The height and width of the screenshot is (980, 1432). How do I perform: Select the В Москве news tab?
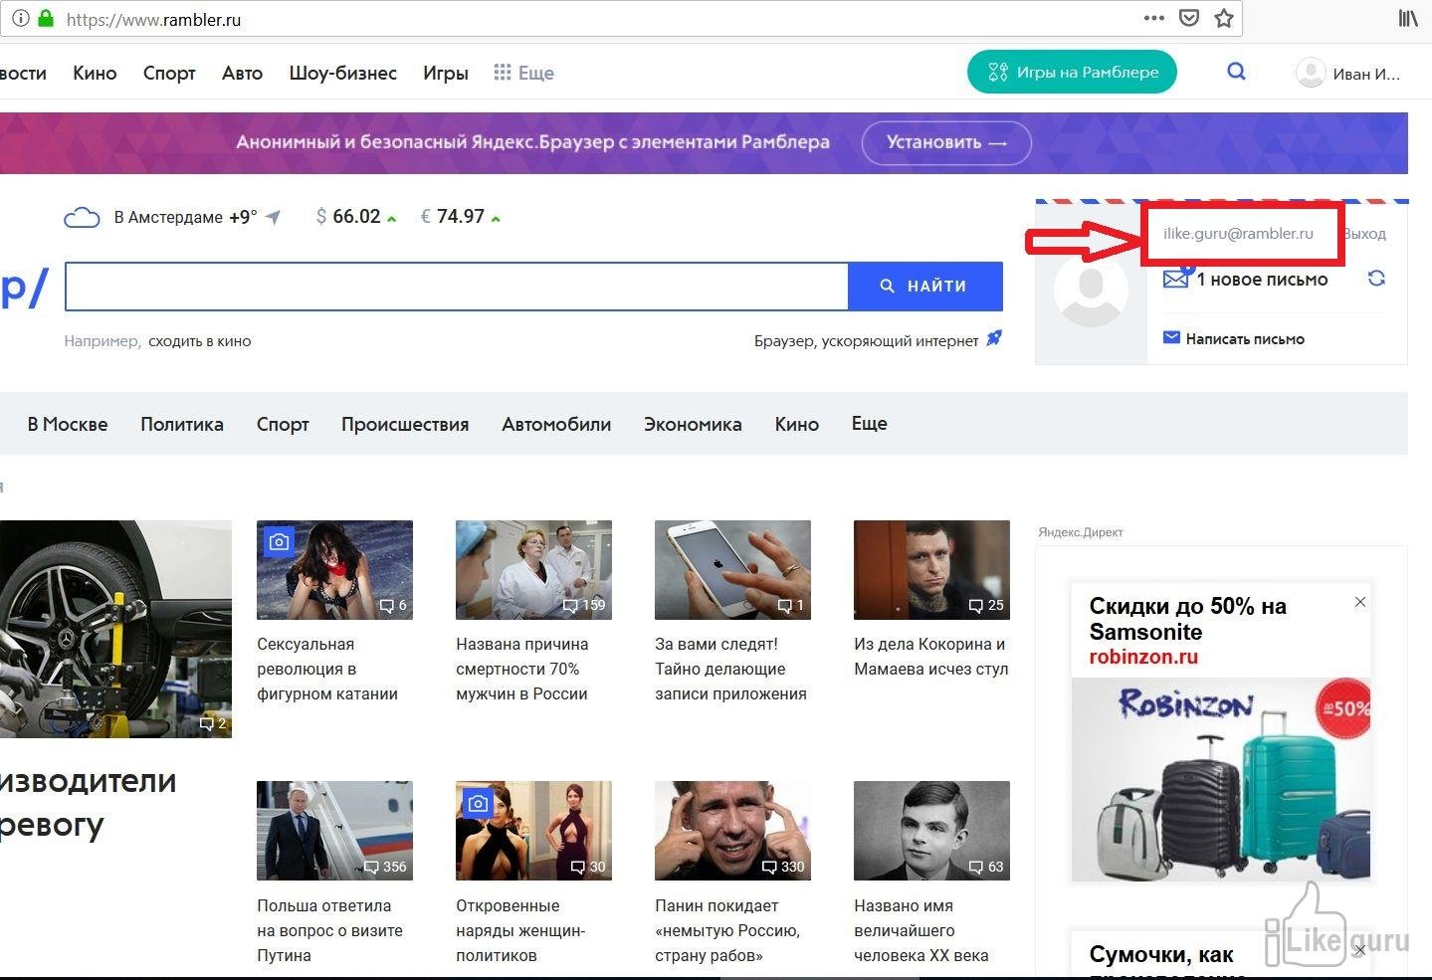(68, 424)
